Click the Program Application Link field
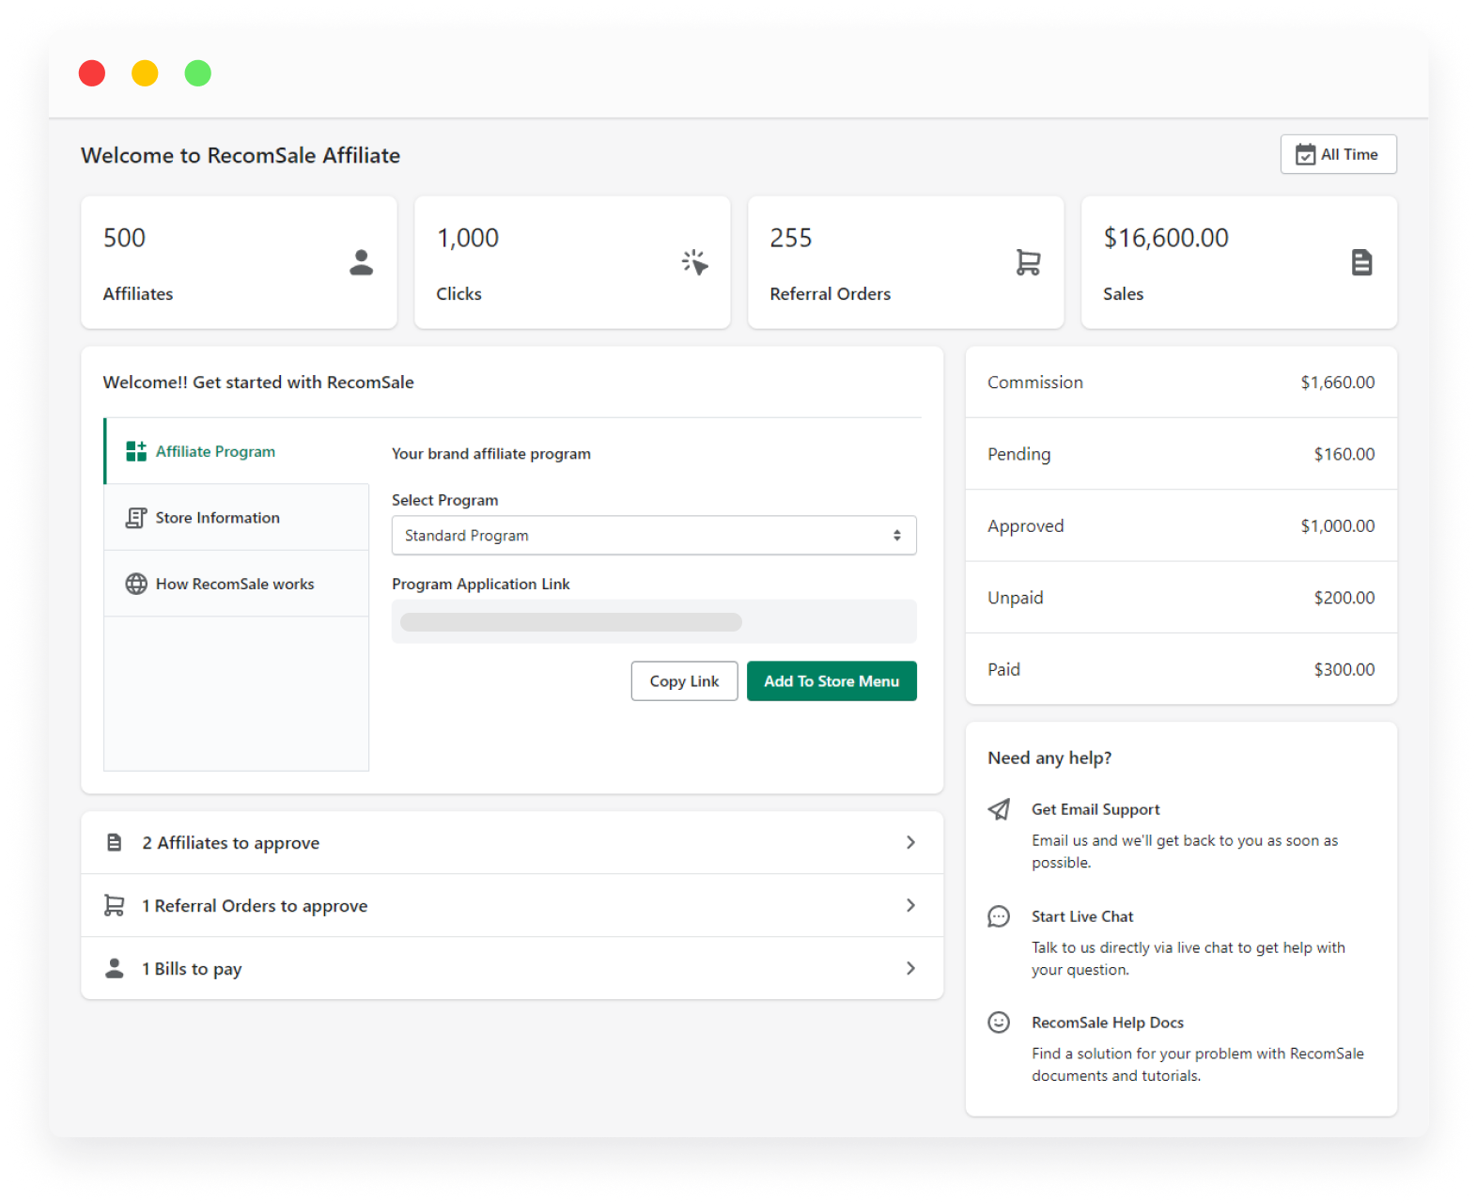1476x1203 pixels. pyautogui.click(x=654, y=621)
